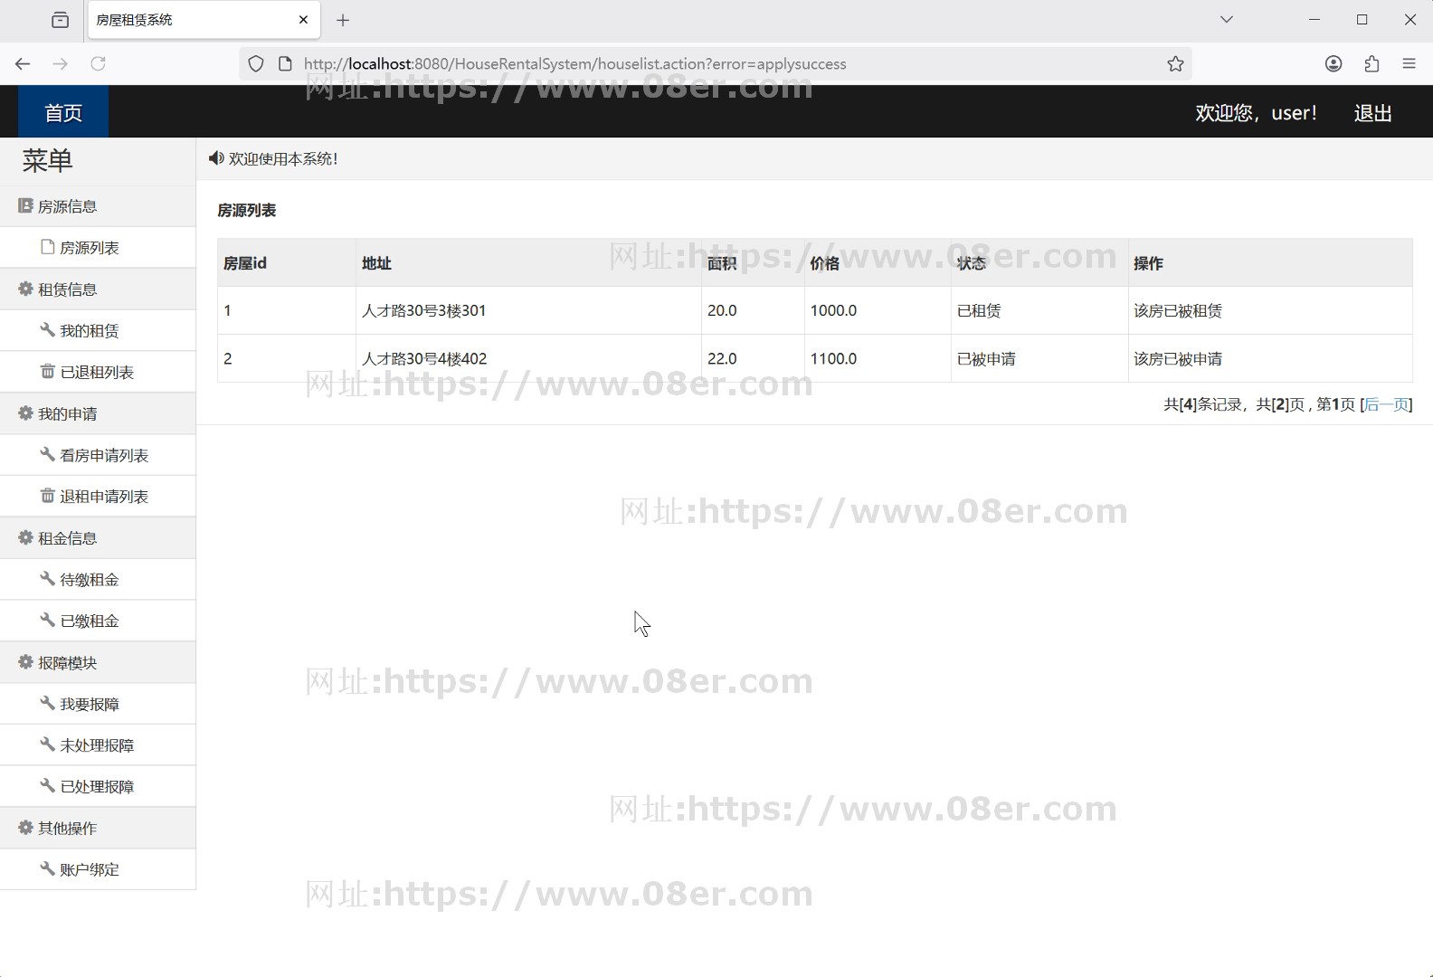Screen dimensions: 1433x977
Task: Click the gear icon next to 其他操作
Action: [25, 827]
